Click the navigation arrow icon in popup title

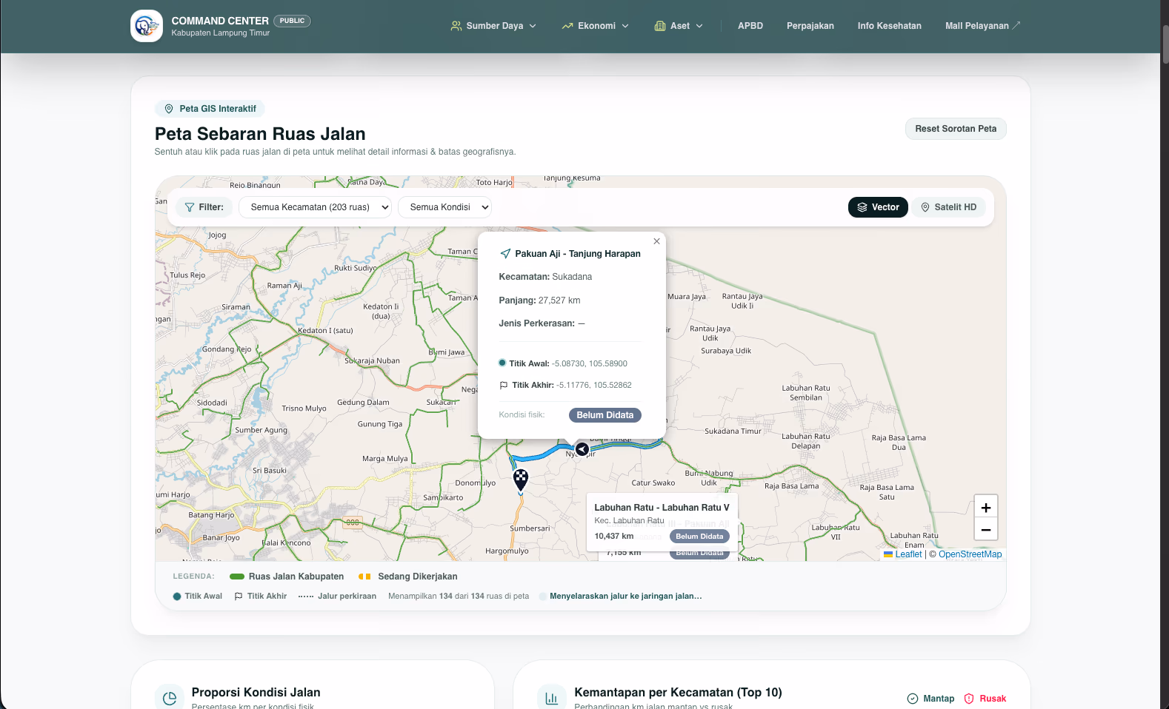pyautogui.click(x=505, y=254)
